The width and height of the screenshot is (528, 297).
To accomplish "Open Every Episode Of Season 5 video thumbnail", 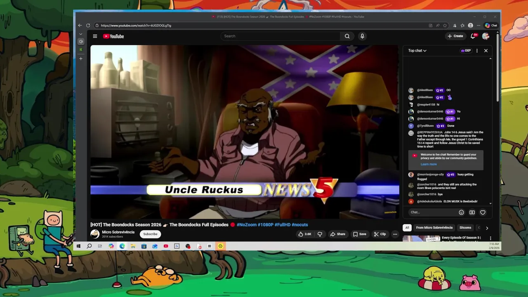I will click(421, 238).
